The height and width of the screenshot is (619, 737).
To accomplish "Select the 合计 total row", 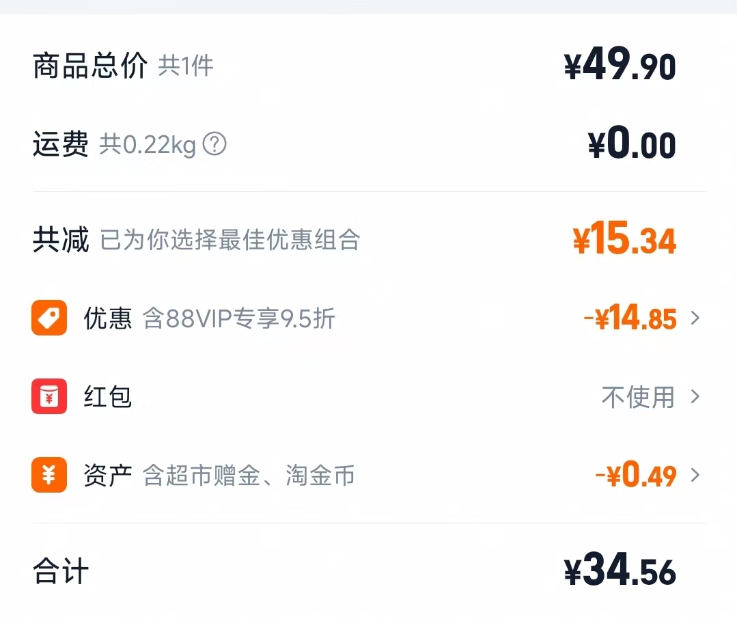I will (58, 574).
